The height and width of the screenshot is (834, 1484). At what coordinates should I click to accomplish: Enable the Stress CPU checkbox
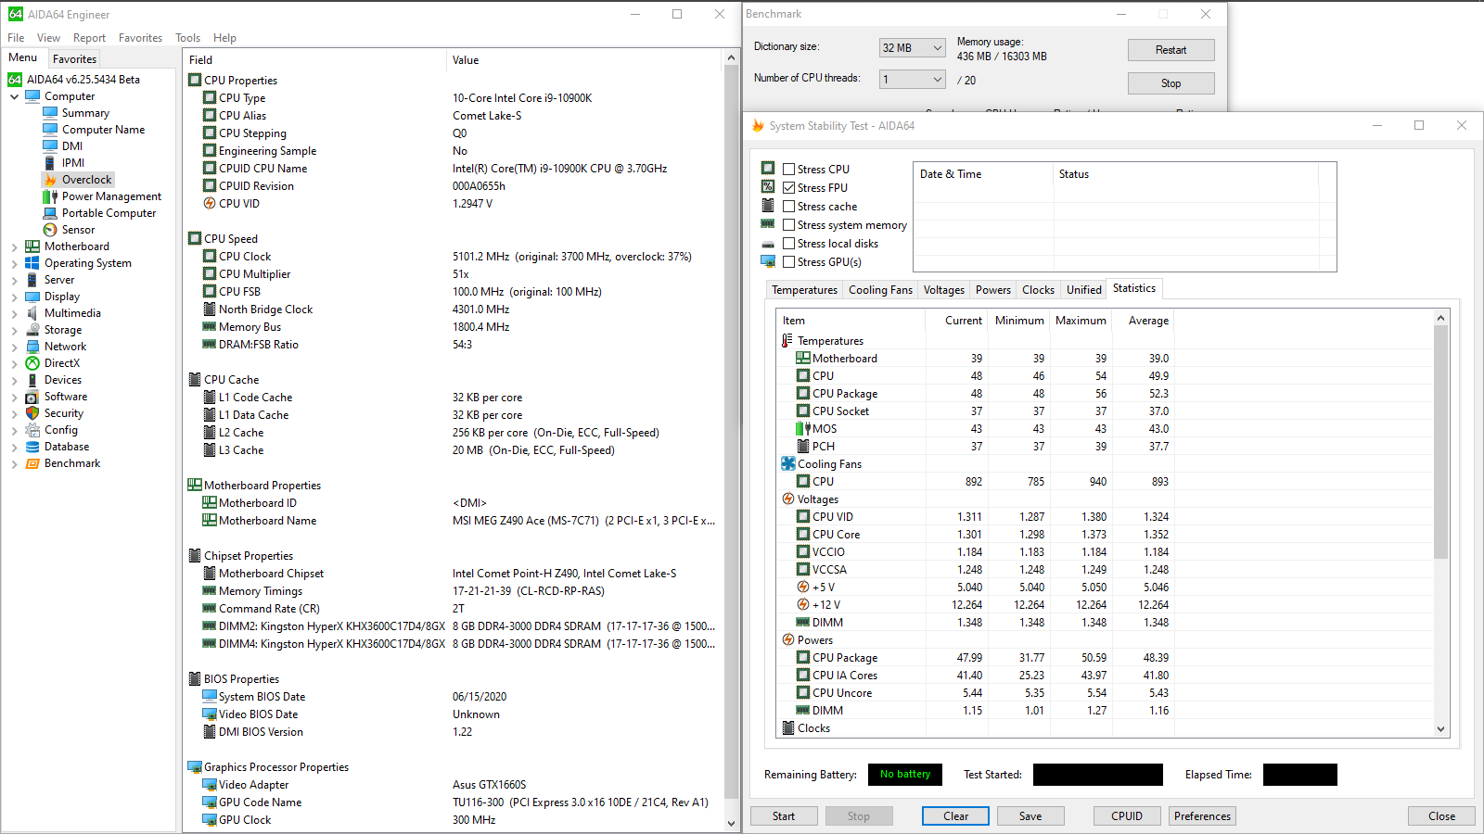click(789, 170)
